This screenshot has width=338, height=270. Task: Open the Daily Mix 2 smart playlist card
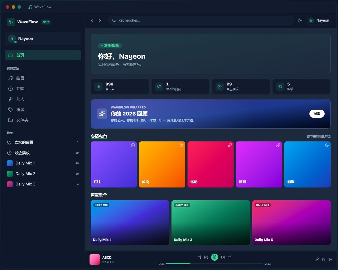coord(211,222)
